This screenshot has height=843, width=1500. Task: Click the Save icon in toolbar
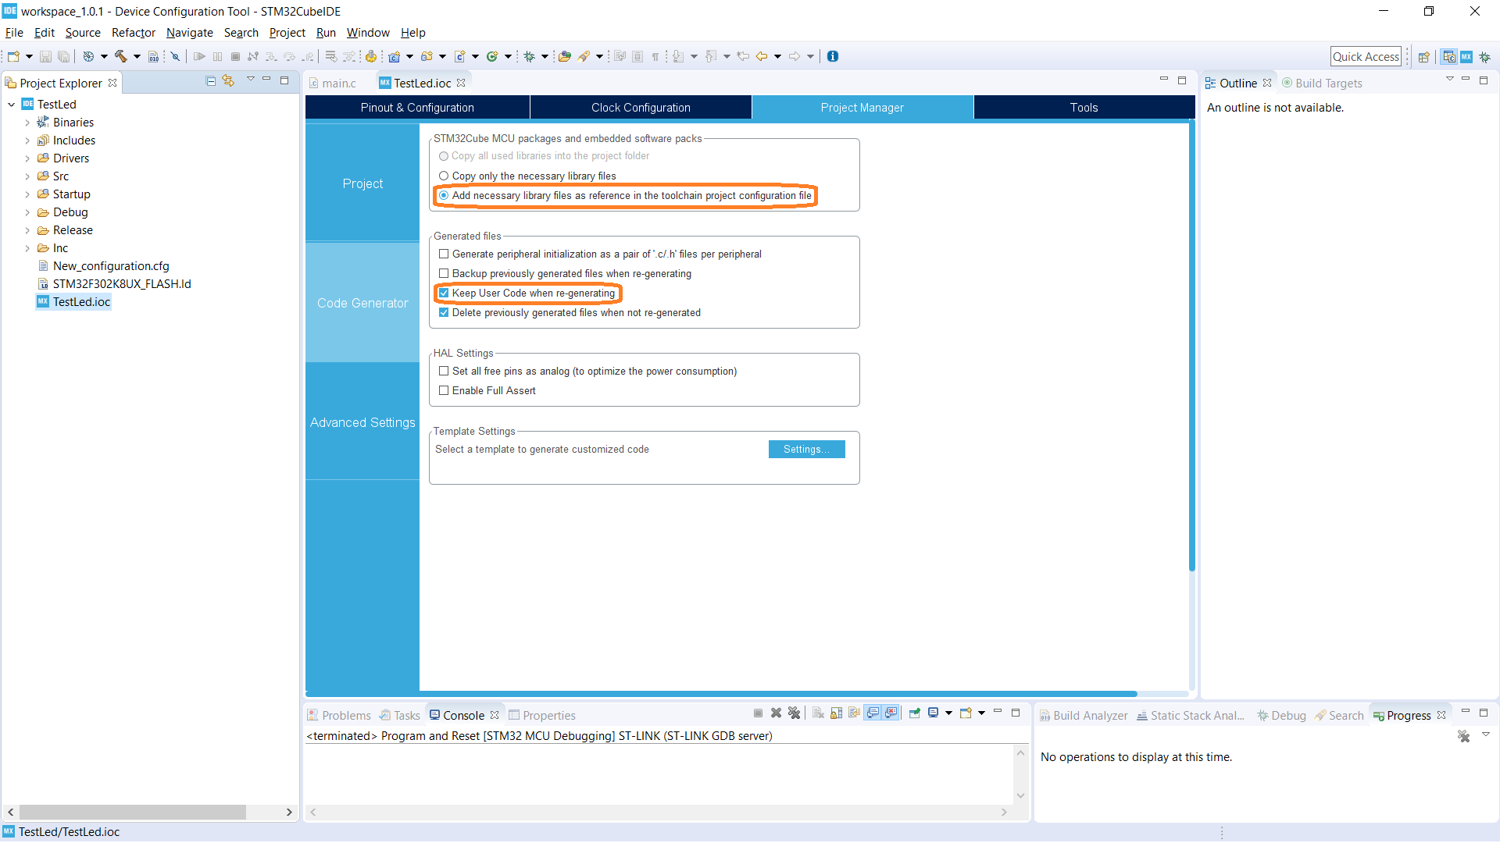[45, 56]
